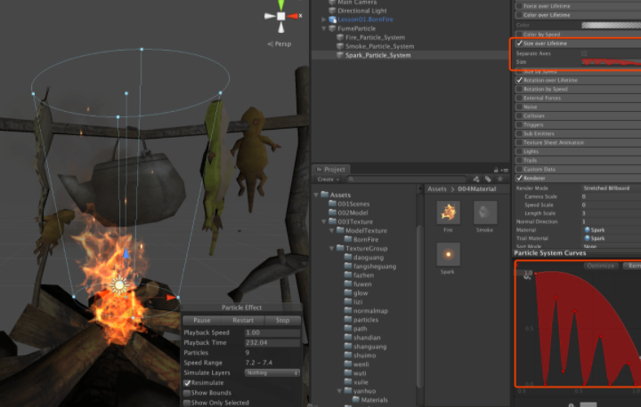
Task: Collapse the yanhuo folder arrow
Action: pos(339,391)
